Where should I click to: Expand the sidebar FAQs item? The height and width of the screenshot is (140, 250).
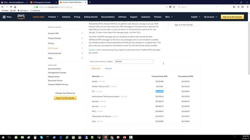click(65, 58)
